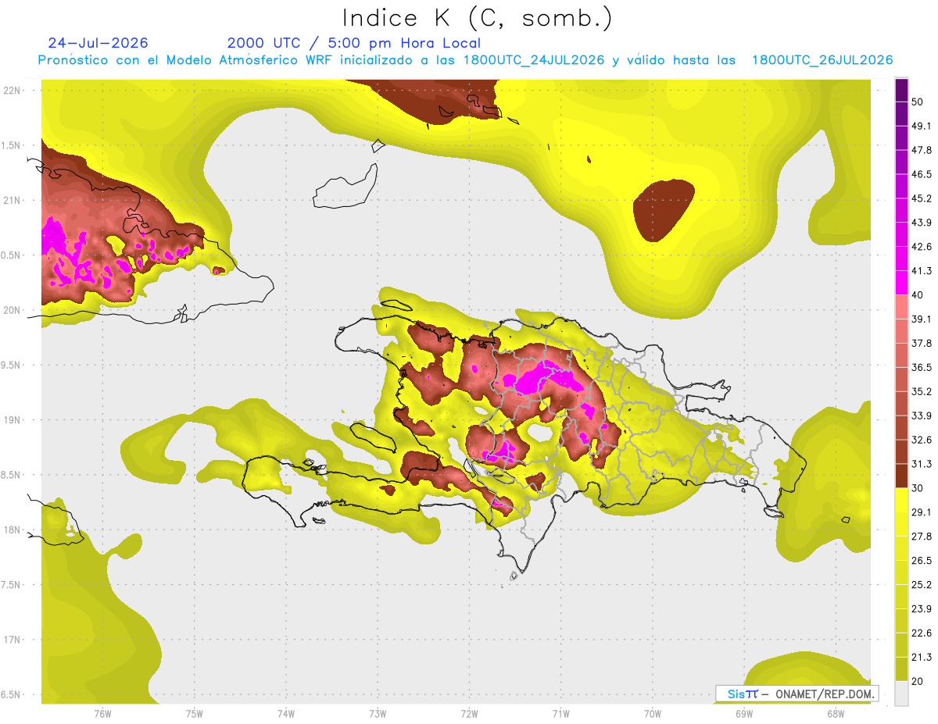Pick the bright yellow swatch between 29.1 and 30

point(901,500)
